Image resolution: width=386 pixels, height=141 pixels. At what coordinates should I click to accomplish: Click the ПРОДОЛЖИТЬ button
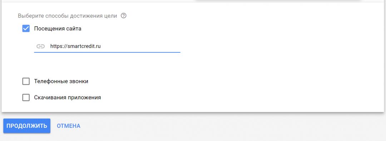(27, 126)
